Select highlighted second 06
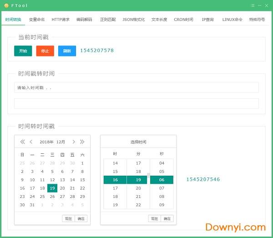Screen dimensions: 273x238 pyautogui.click(x=162, y=180)
